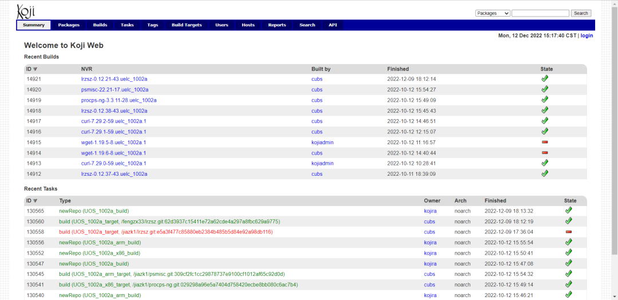Open build procps-ng-3.3.11-28.uelc_1002a
Viewport: 618px width, 300px height.
point(119,100)
